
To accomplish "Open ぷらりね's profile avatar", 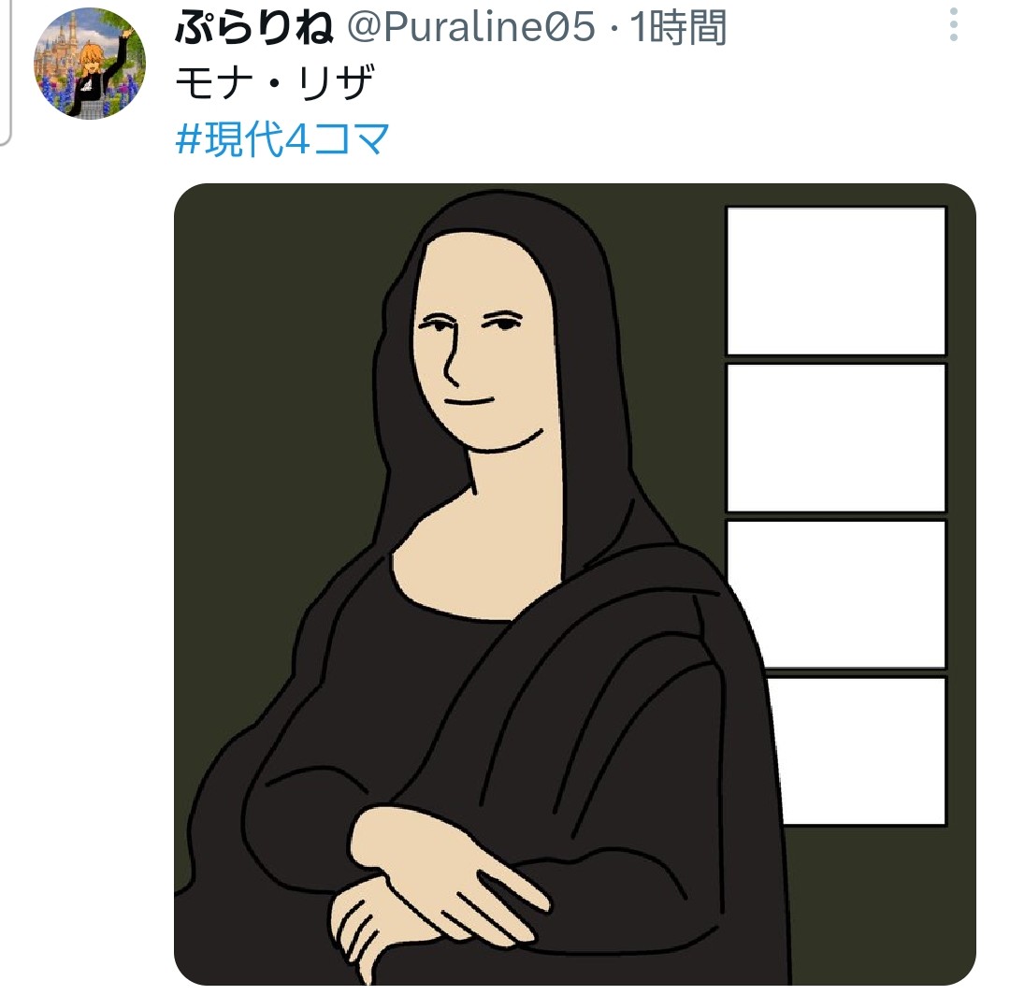I will click(90, 63).
